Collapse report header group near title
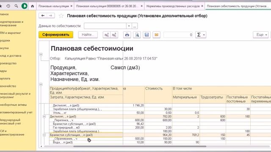The image size is (271, 152). click(41, 54)
